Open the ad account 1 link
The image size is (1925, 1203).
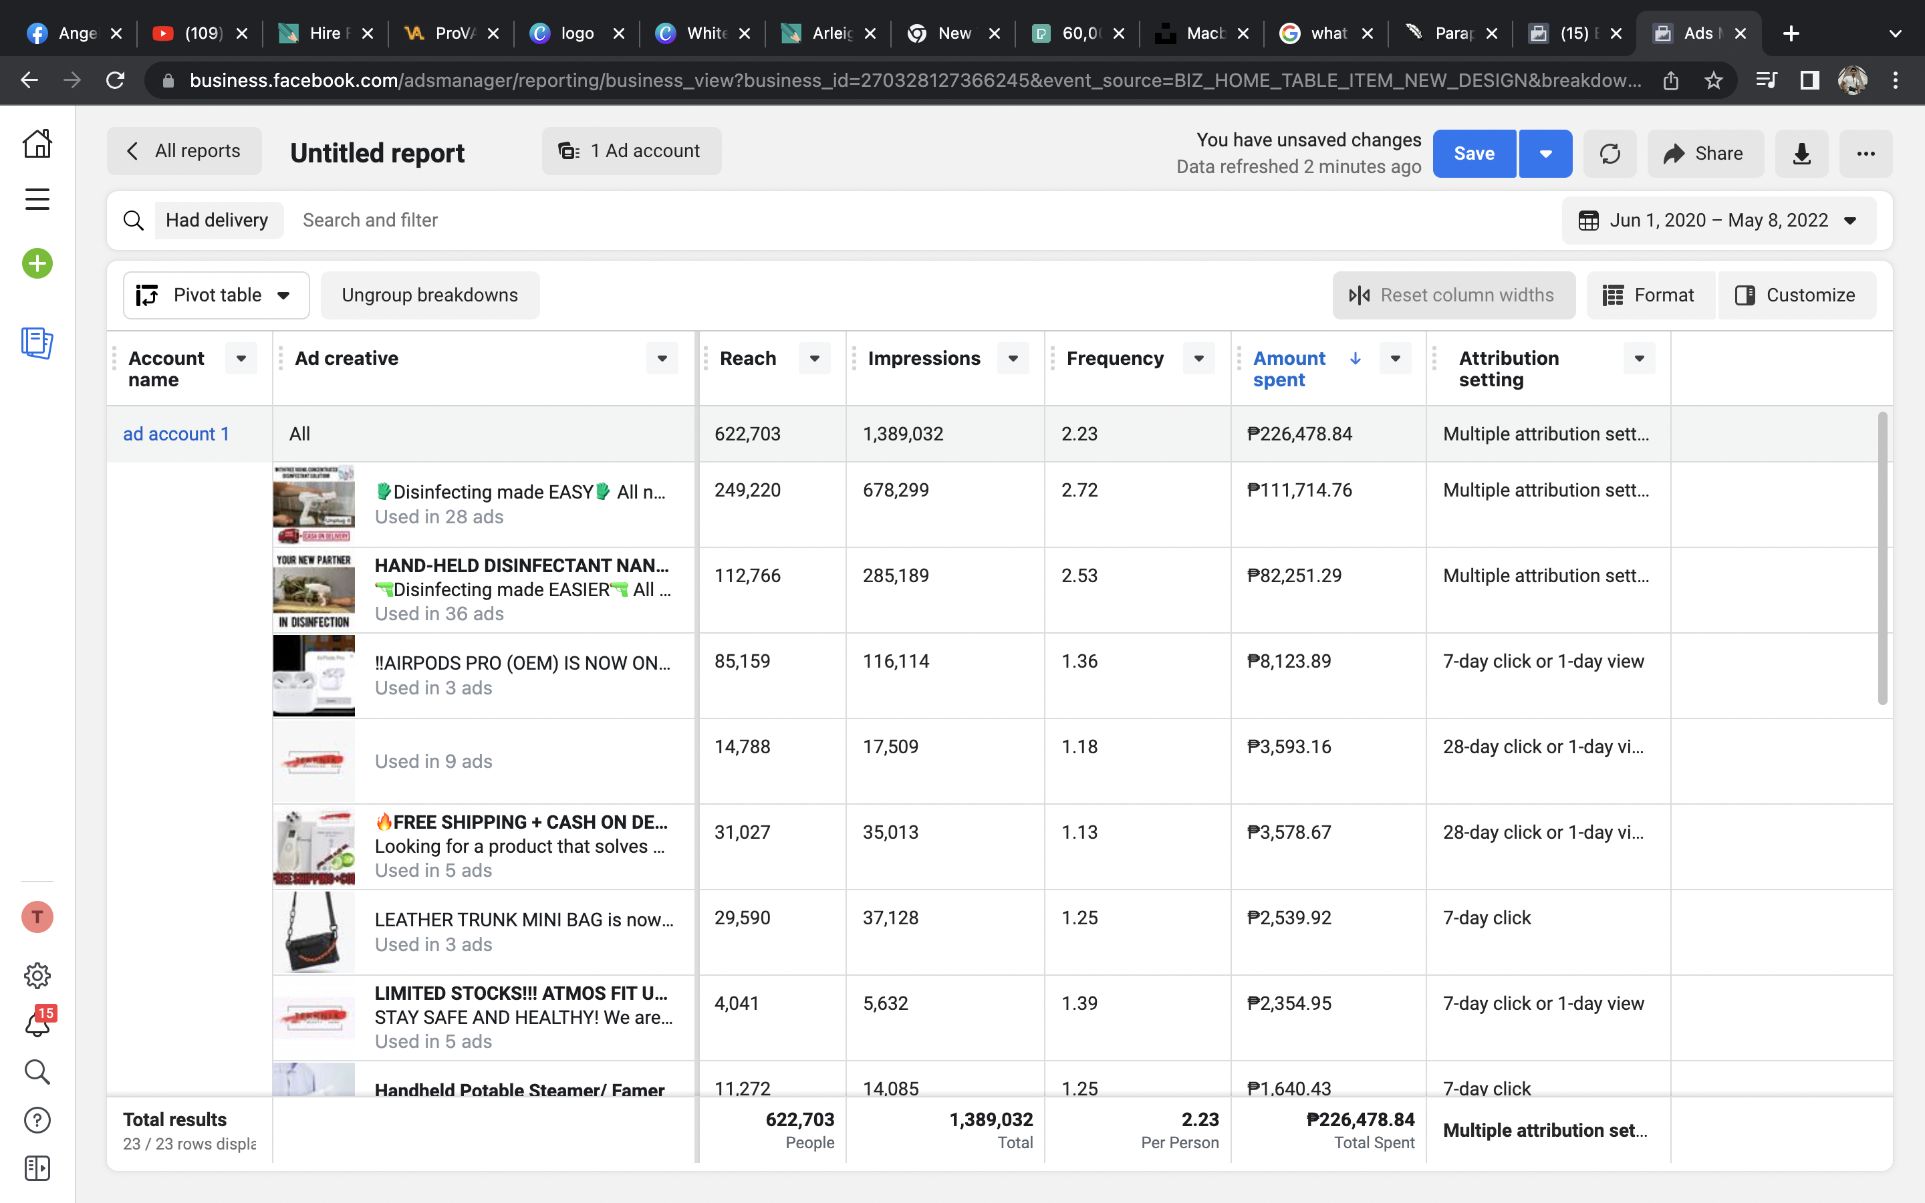176,434
